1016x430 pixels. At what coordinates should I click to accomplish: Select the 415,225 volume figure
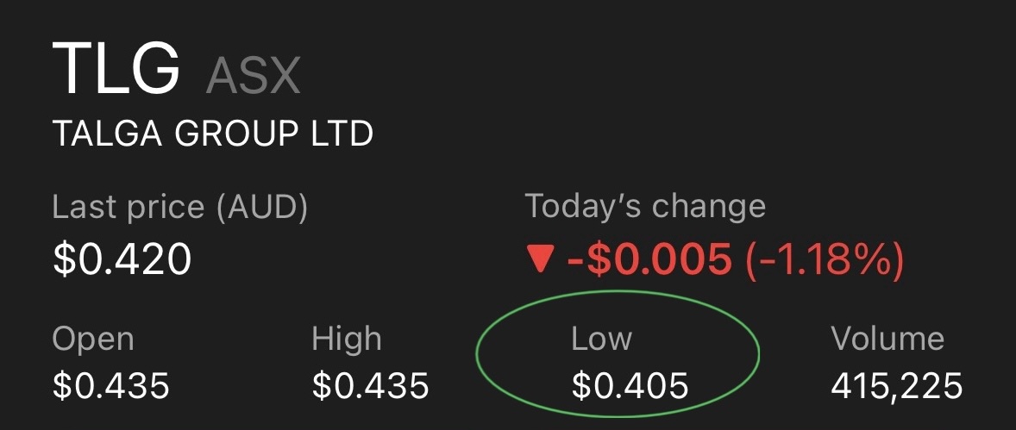click(897, 385)
